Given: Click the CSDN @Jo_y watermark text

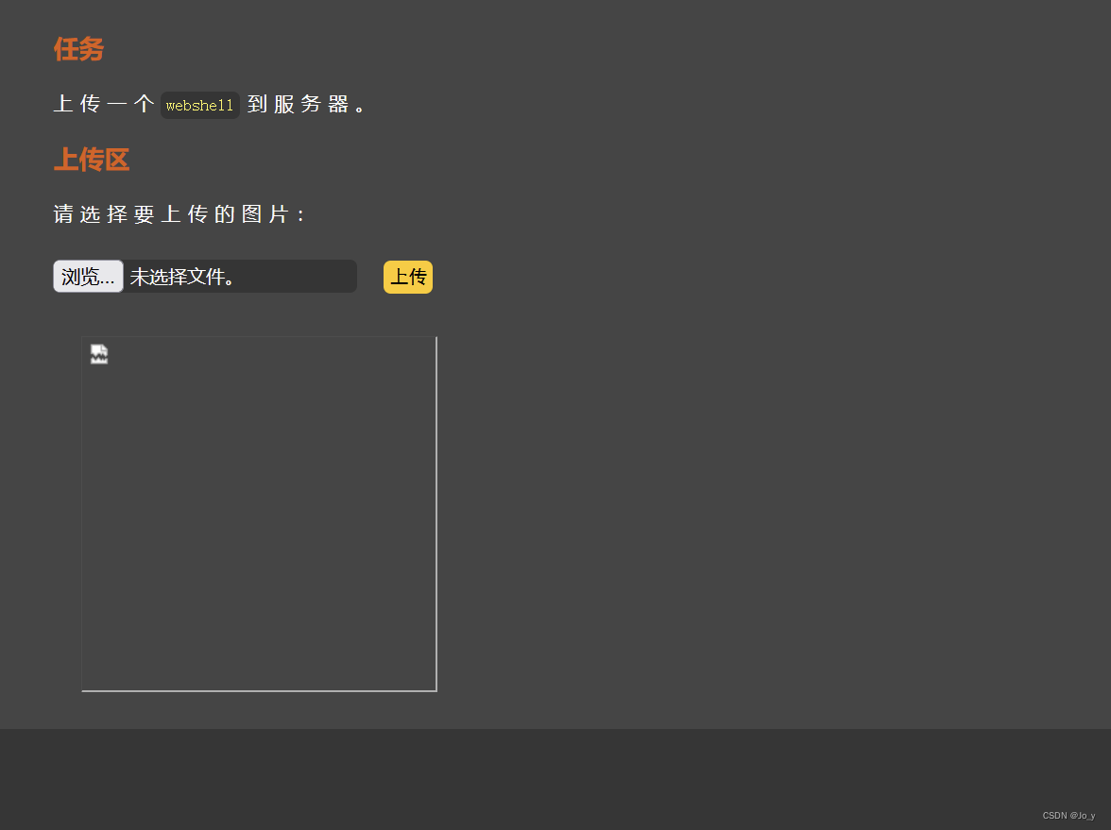Looking at the screenshot, I should [1067, 815].
